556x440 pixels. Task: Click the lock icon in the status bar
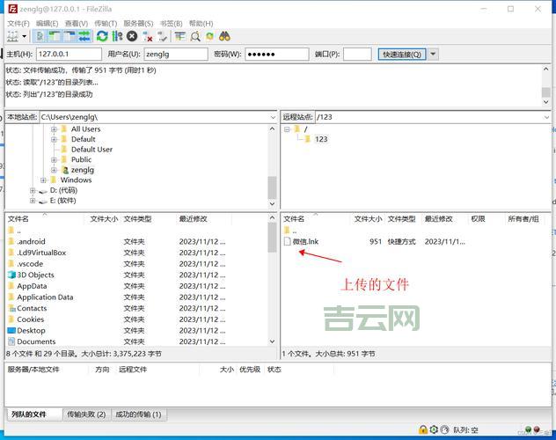[x=423, y=429]
